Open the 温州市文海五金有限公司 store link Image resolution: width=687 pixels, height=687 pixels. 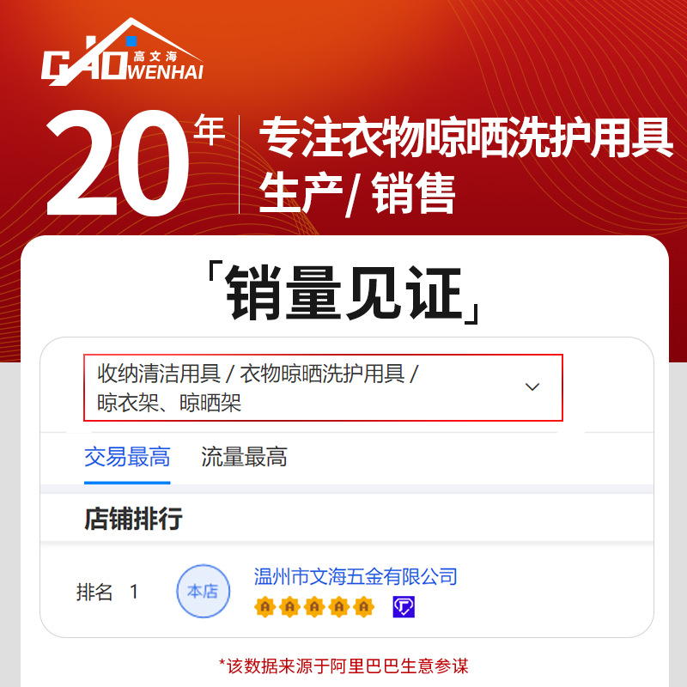(x=356, y=576)
